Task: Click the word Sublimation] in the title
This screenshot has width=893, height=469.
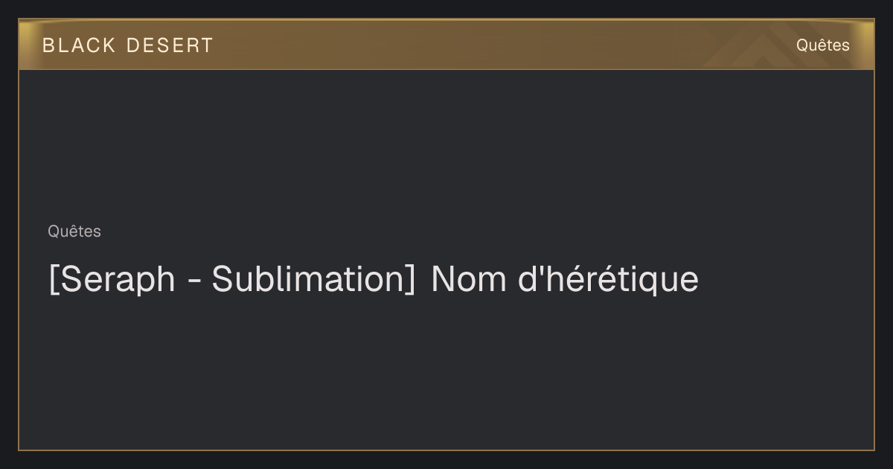Action: click(x=313, y=280)
